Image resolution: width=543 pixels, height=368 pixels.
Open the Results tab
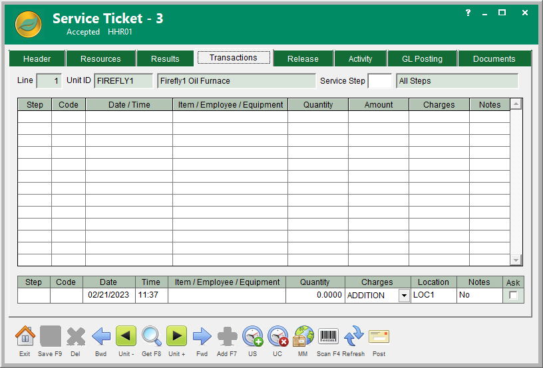pyautogui.click(x=165, y=58)
